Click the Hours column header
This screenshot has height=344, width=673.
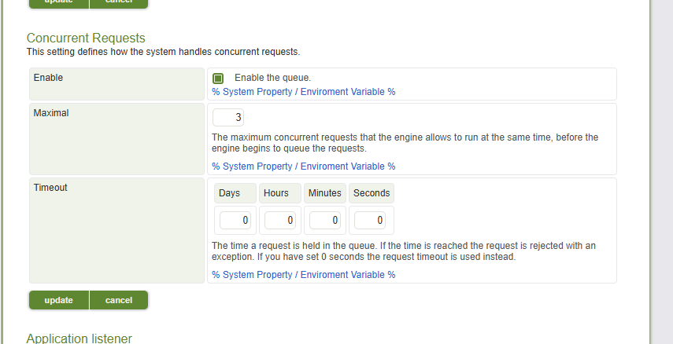pyautogui.click(x=279, y=193)
